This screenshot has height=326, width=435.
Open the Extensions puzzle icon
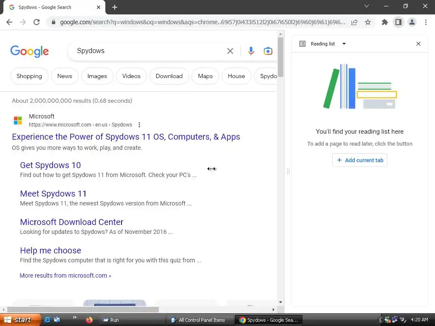pyautogui.click(x=385, y=22)
